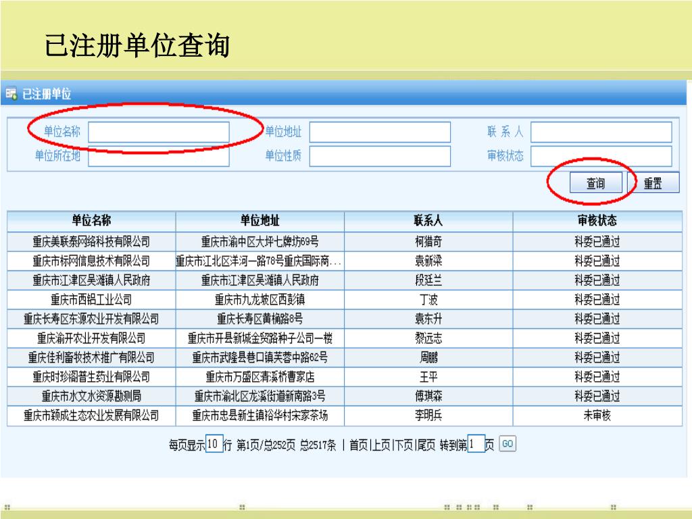Click the 已注册单位 panel header icon
Viewport: 692px width, 519px height.
pyautogui.click(x=11, y=93)
